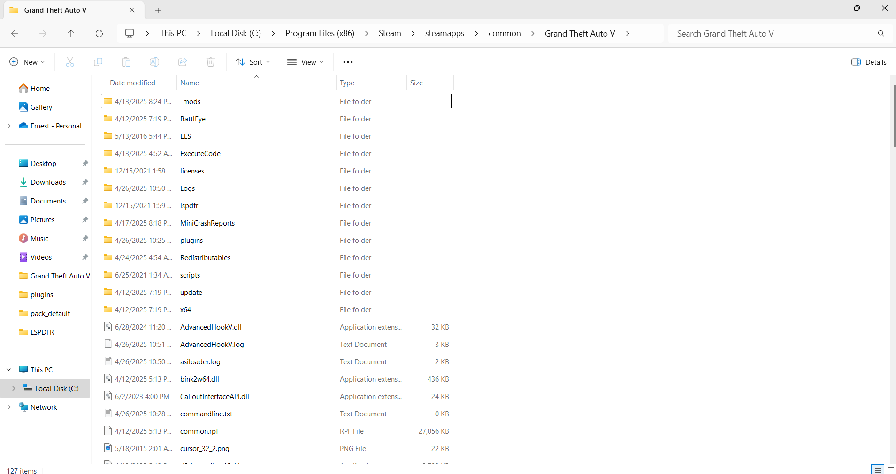
Task: Select the plugins folder in file list
Action: (x=276, y=240)
